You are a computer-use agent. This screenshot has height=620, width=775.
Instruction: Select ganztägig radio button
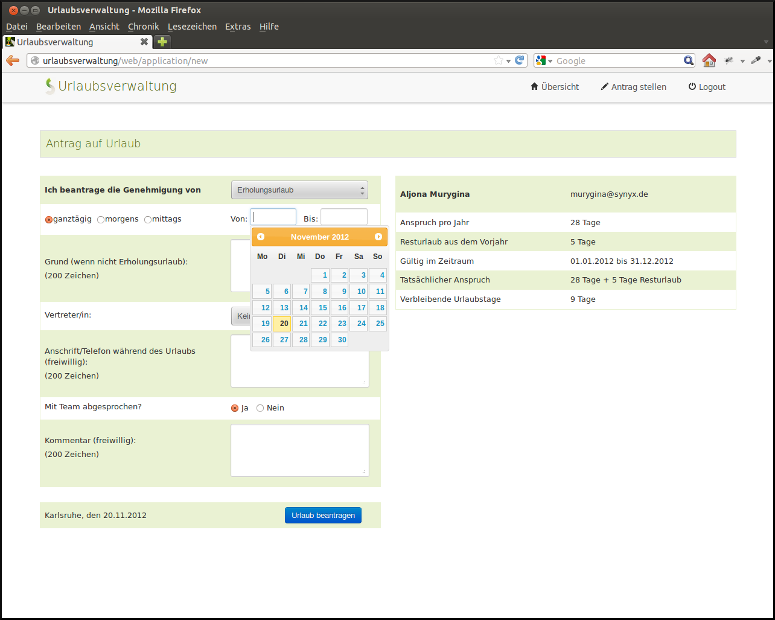(x=49, y=220)
